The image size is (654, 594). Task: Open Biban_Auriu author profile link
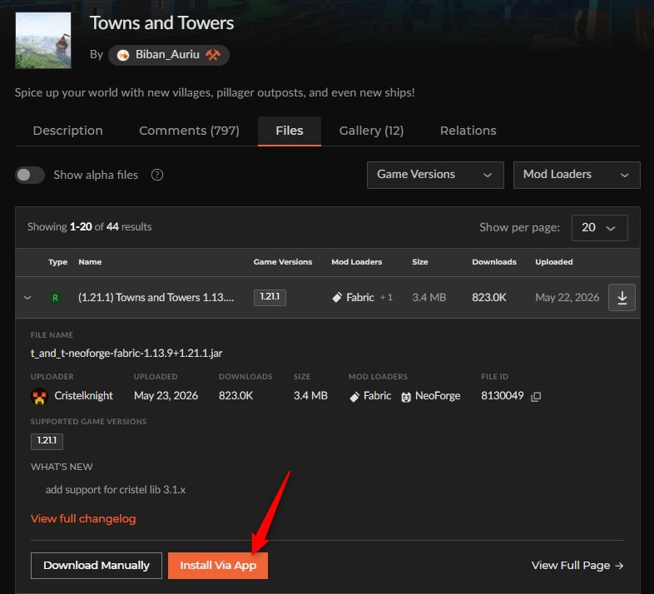[x=169, y=55]
